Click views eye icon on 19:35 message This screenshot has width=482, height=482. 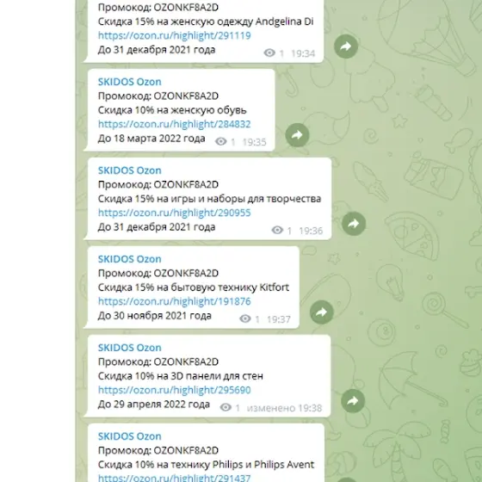(221, 141)
